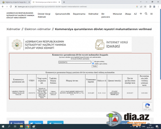
Task: Open the Müraciət menu
Action: 117,14
